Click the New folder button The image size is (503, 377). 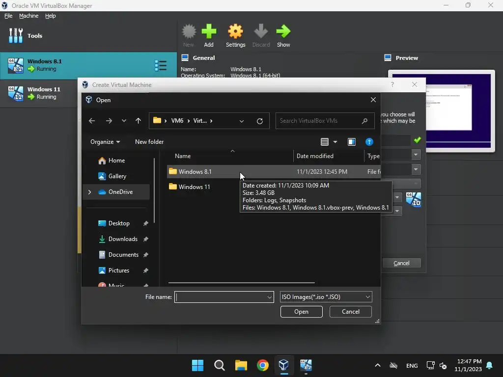click(149, 142)
